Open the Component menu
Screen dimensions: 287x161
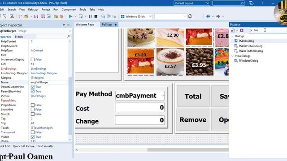pos(69,9)
